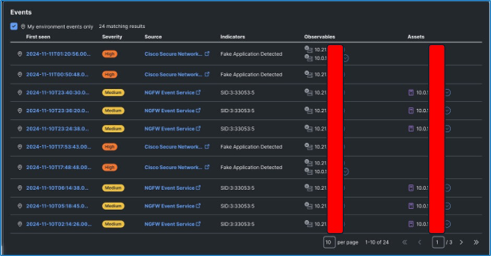Viewport: 491px width, 256px height.
Task: Jump to last page of events
Action: (x=476, y=242)
